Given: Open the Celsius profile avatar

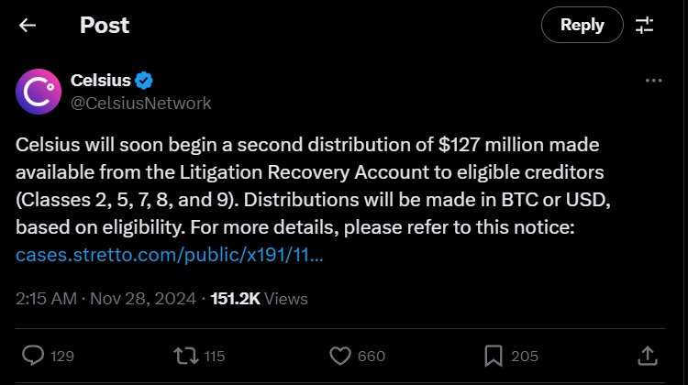Looking at the screenshot, I should (39, 91).
